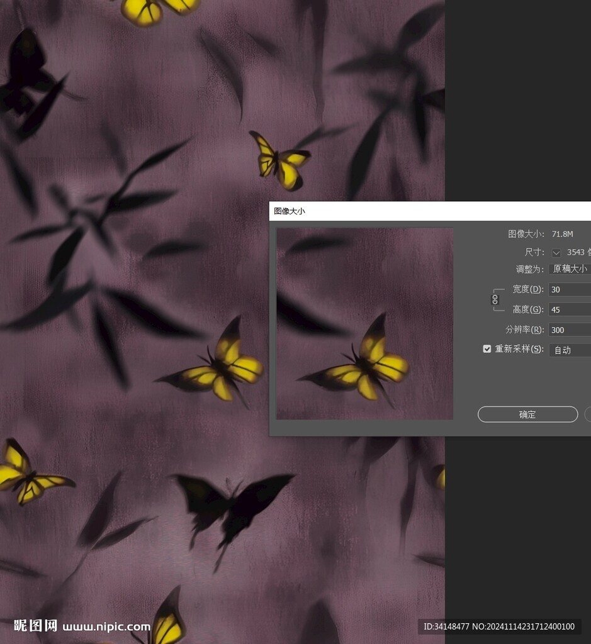Click the 宽度 value field showing 30
591x644 pixels.
coord(569,290)
